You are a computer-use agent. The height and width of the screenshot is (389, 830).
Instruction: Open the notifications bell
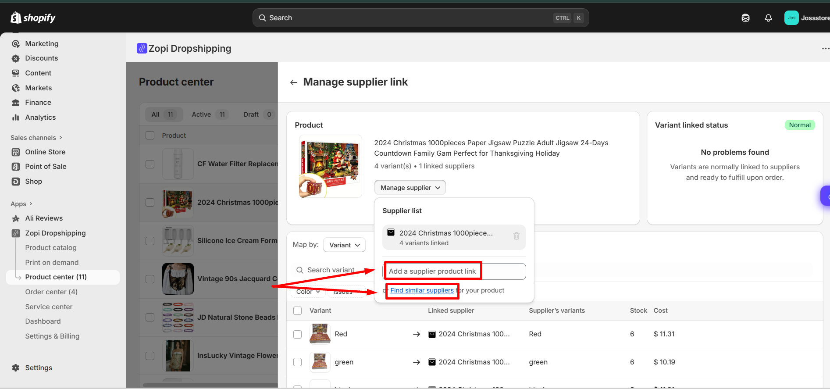click(x=768, y=18)
